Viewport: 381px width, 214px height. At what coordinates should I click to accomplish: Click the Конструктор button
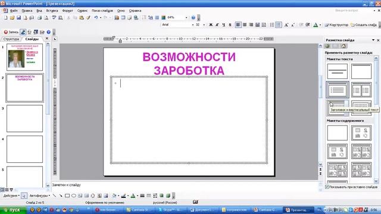[x=336, y=25]
